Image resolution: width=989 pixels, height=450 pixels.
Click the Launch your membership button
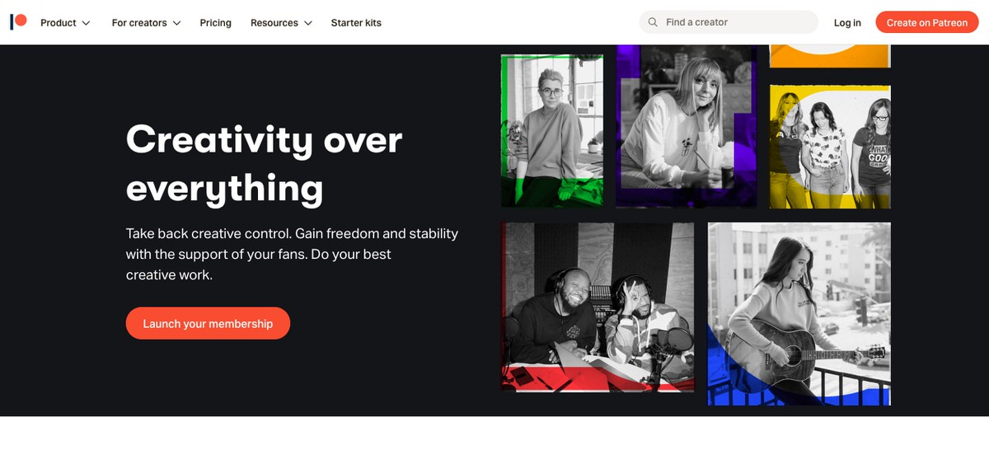(208, 323)
